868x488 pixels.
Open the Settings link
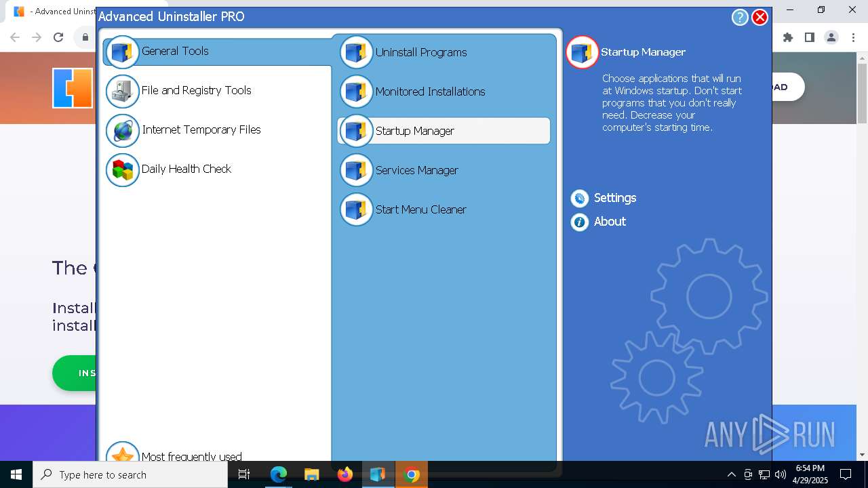point(614,198)
